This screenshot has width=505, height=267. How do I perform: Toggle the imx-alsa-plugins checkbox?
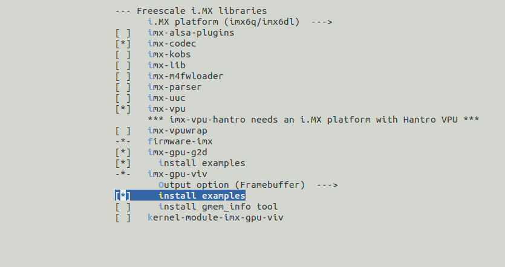pos(123,33)
